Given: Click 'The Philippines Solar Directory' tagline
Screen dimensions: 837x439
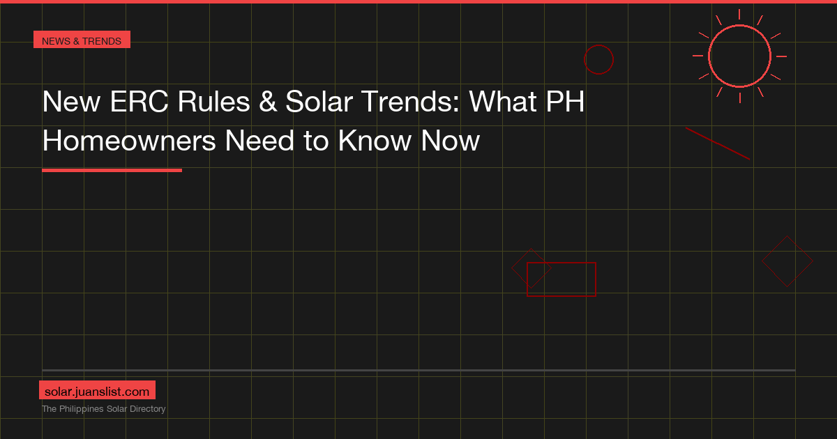Looking at the screenshot, I should click(x=104, y=409).
